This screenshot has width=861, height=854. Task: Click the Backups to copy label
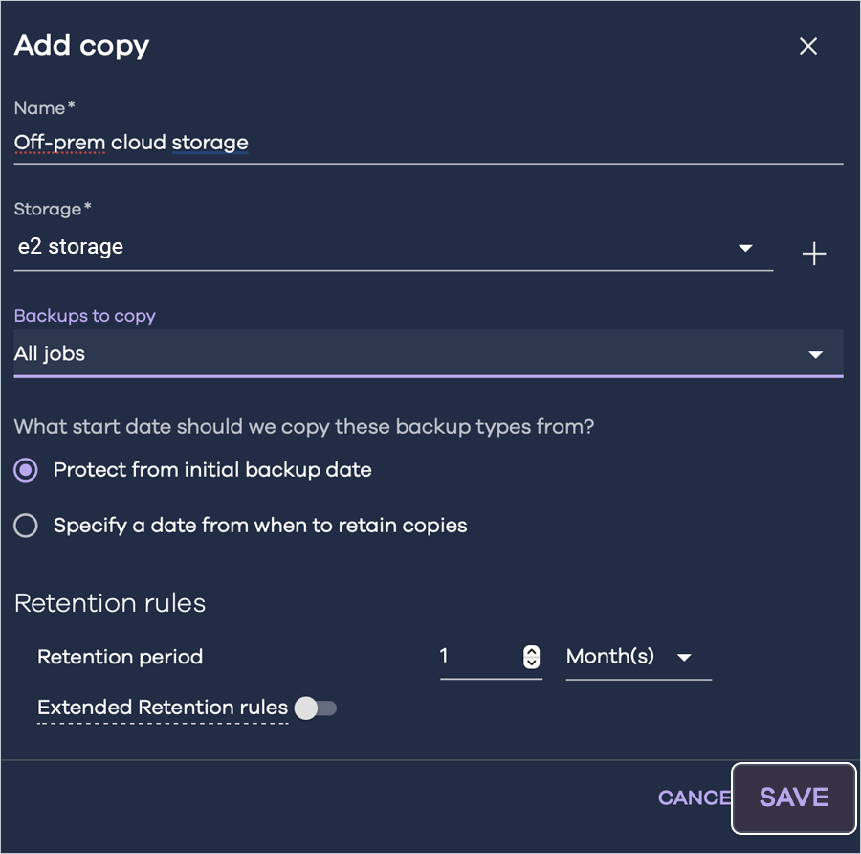click(85, 316)
